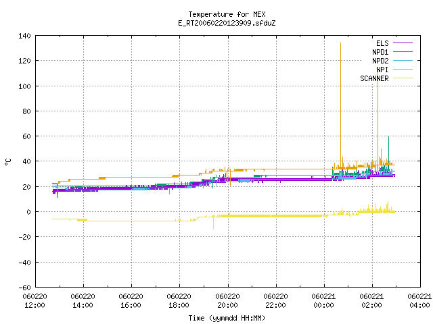Click the x-axis tick 060221 00:00
This screenshot has width=433, height=324.
click(323, 301)
